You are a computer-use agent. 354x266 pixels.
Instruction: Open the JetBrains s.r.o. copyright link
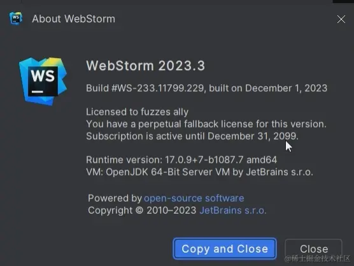(x=233, y=211)
